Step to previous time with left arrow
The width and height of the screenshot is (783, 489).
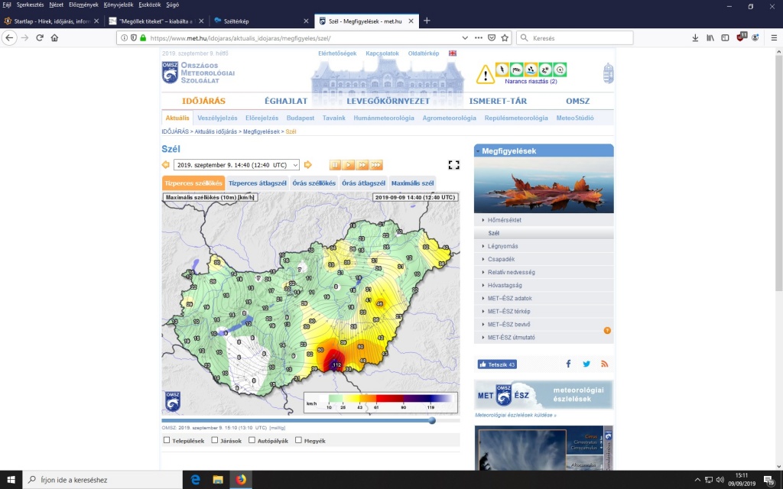166,164
